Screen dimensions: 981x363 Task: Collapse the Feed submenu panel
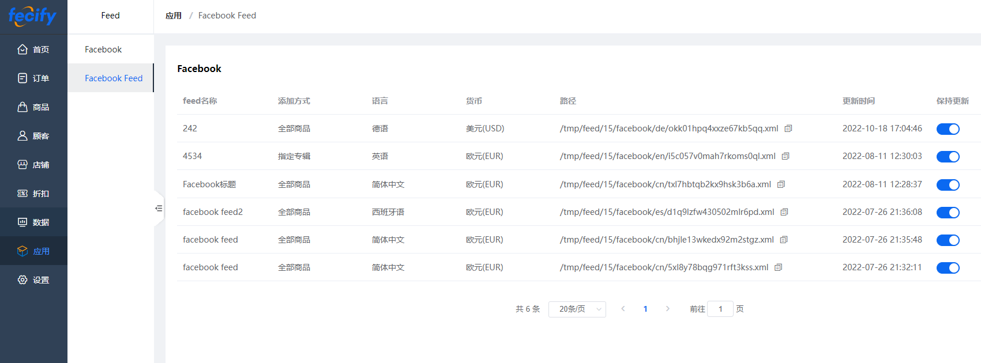(x=159, y=209)
